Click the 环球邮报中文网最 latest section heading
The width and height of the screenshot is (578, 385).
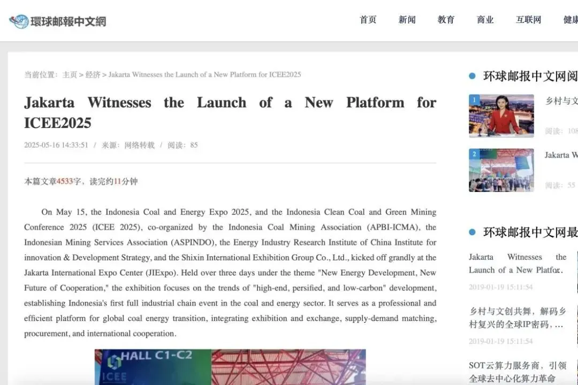[x=530, y=232]
